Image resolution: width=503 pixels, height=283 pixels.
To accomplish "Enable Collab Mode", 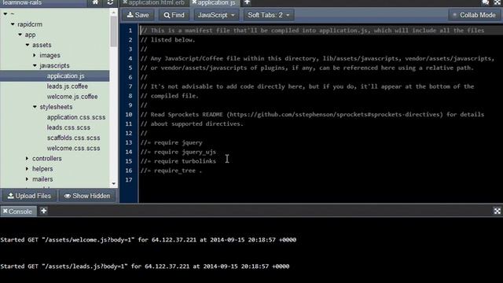I will click(474, 15).
